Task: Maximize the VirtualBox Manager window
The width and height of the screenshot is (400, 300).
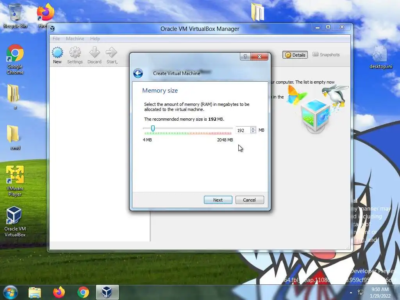Action: tap(328, 27)
